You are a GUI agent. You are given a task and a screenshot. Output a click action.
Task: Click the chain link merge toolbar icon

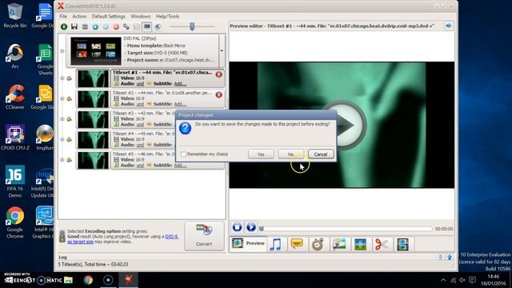click(126, 26)
